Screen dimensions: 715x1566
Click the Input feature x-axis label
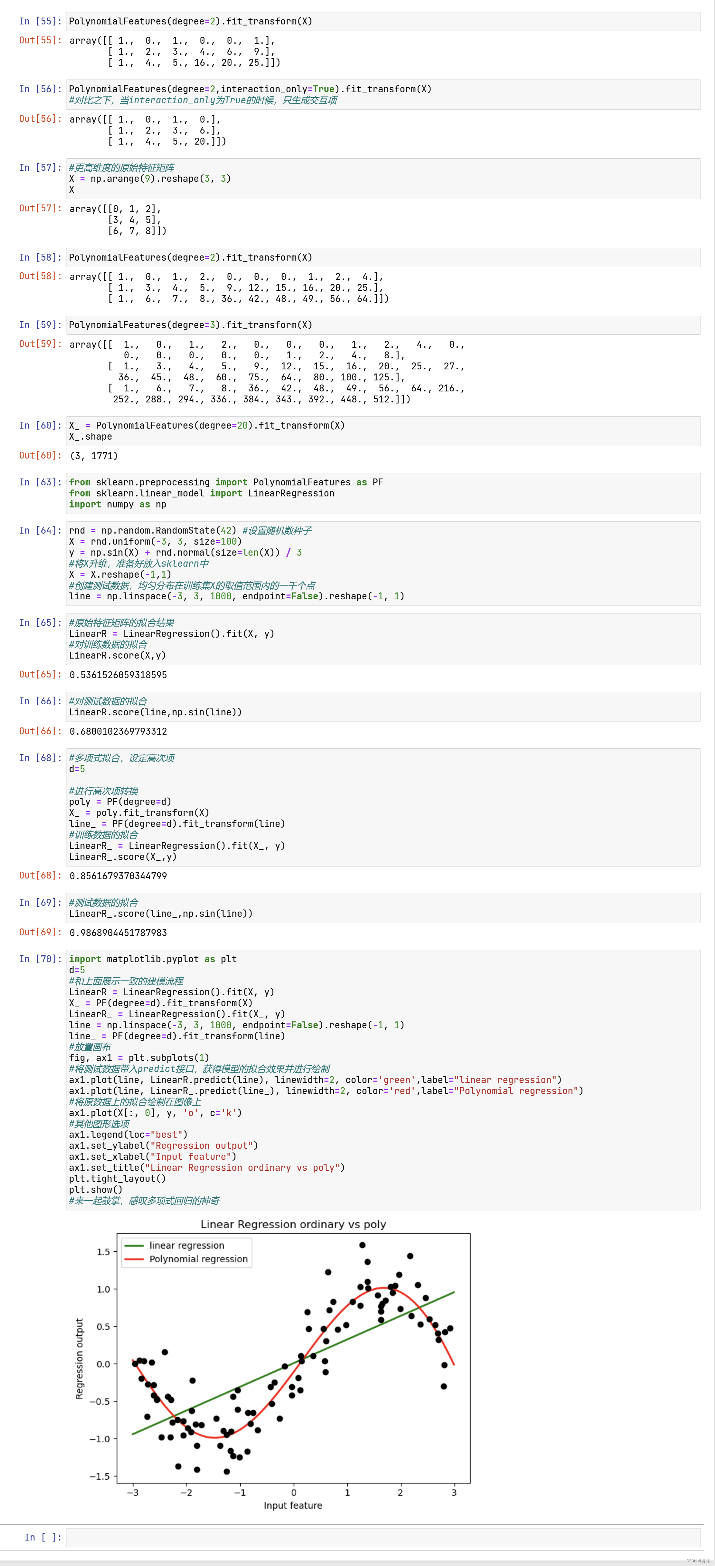pyautogui.click(x=293, y=1505)
